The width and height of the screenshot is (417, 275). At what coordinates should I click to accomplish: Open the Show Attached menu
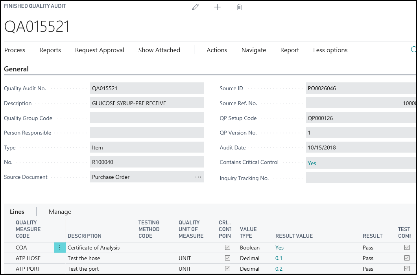pyautogui.click(x=159, y=50)
